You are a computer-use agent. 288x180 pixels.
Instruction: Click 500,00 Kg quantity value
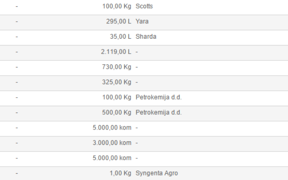click(x=117, y=112)
